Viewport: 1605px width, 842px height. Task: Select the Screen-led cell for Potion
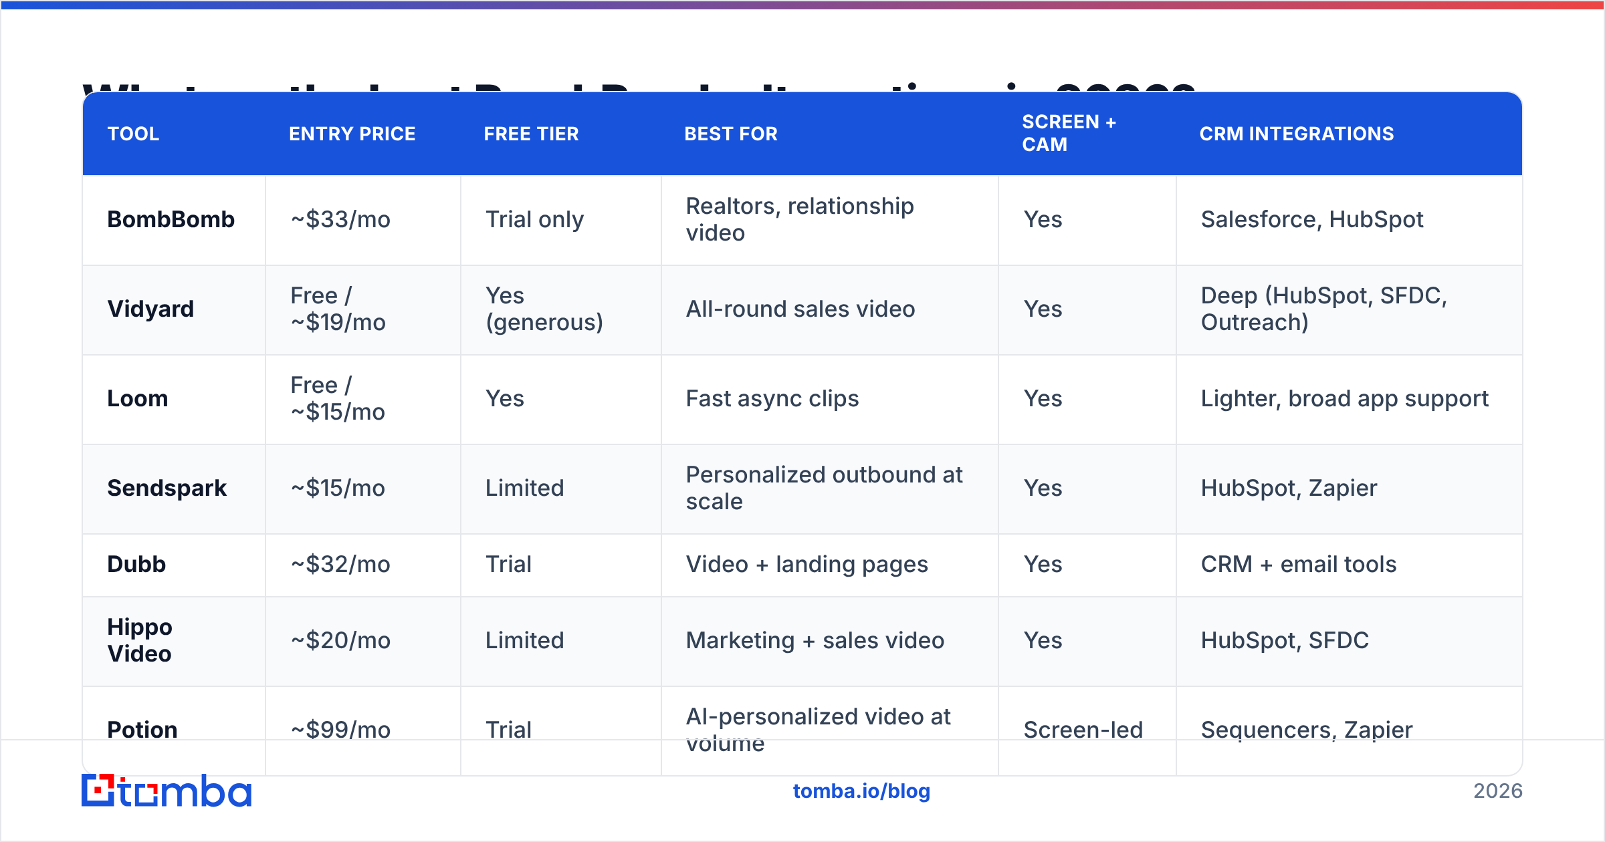(x=1083, y=730)
